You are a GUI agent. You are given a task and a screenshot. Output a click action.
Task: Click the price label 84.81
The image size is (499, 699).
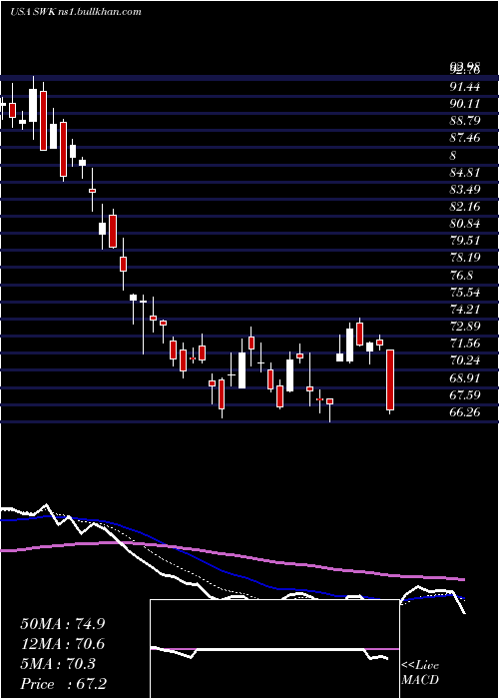point(465,173)
